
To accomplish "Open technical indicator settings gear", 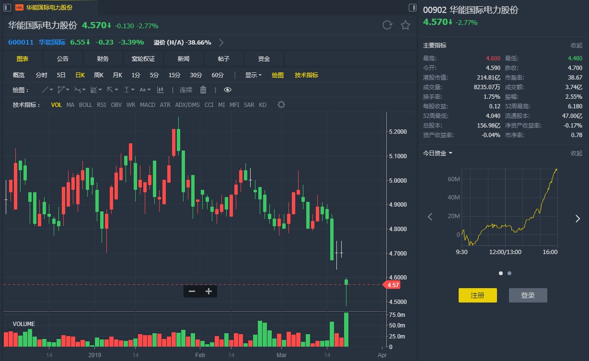I will [x=281, y=105].
